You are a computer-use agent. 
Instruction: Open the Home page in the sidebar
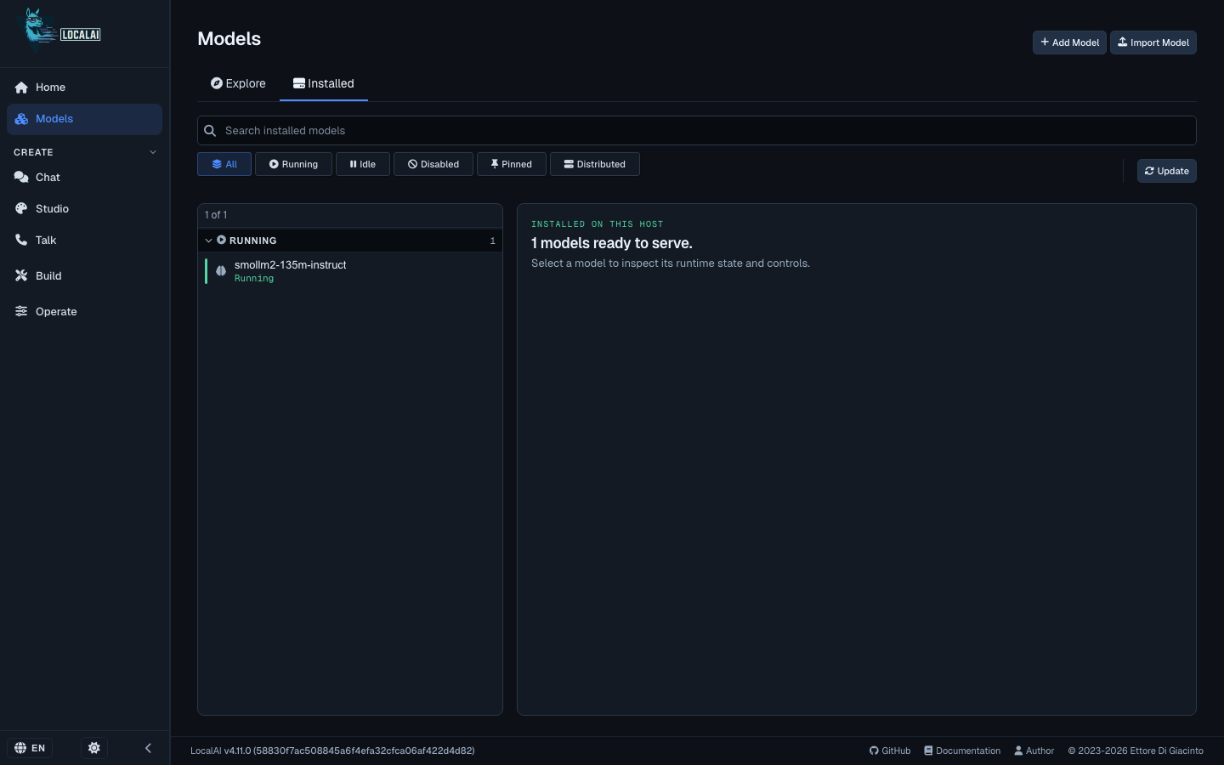(84, 88)
